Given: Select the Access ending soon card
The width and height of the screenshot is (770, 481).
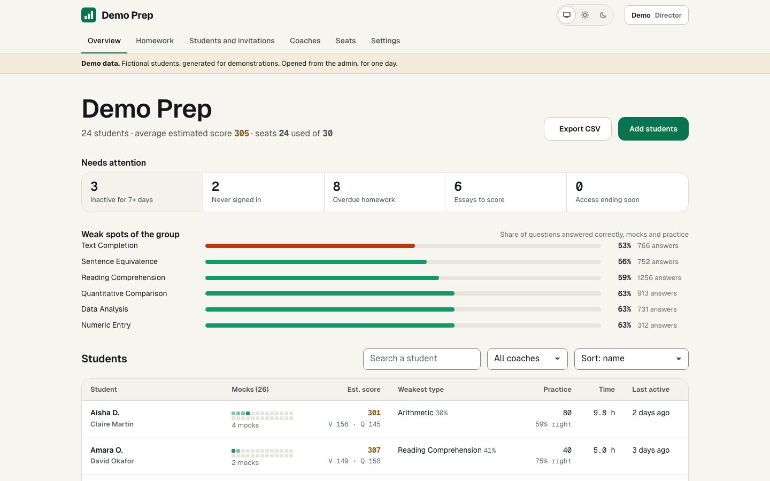Looking at the screenshot, I should [x=627, y=192].
